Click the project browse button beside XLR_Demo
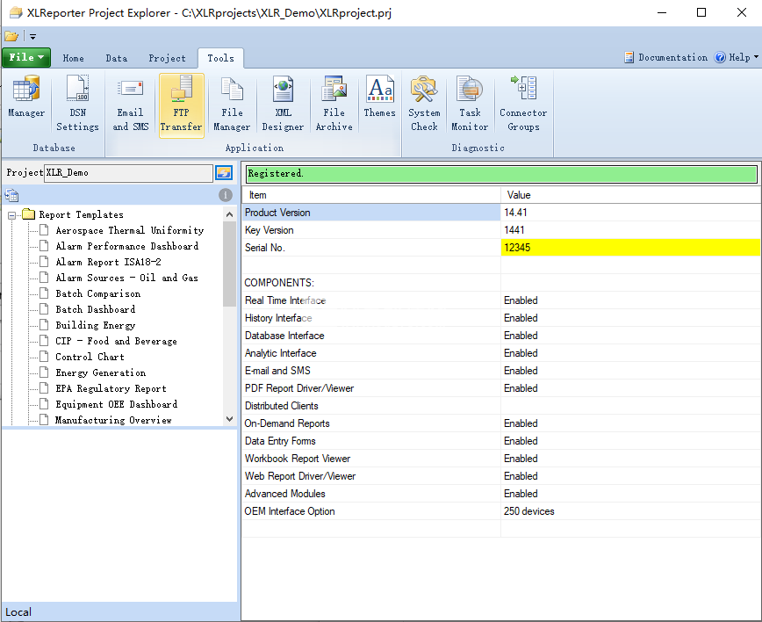 pyautogui.click(x=224, y=173)
